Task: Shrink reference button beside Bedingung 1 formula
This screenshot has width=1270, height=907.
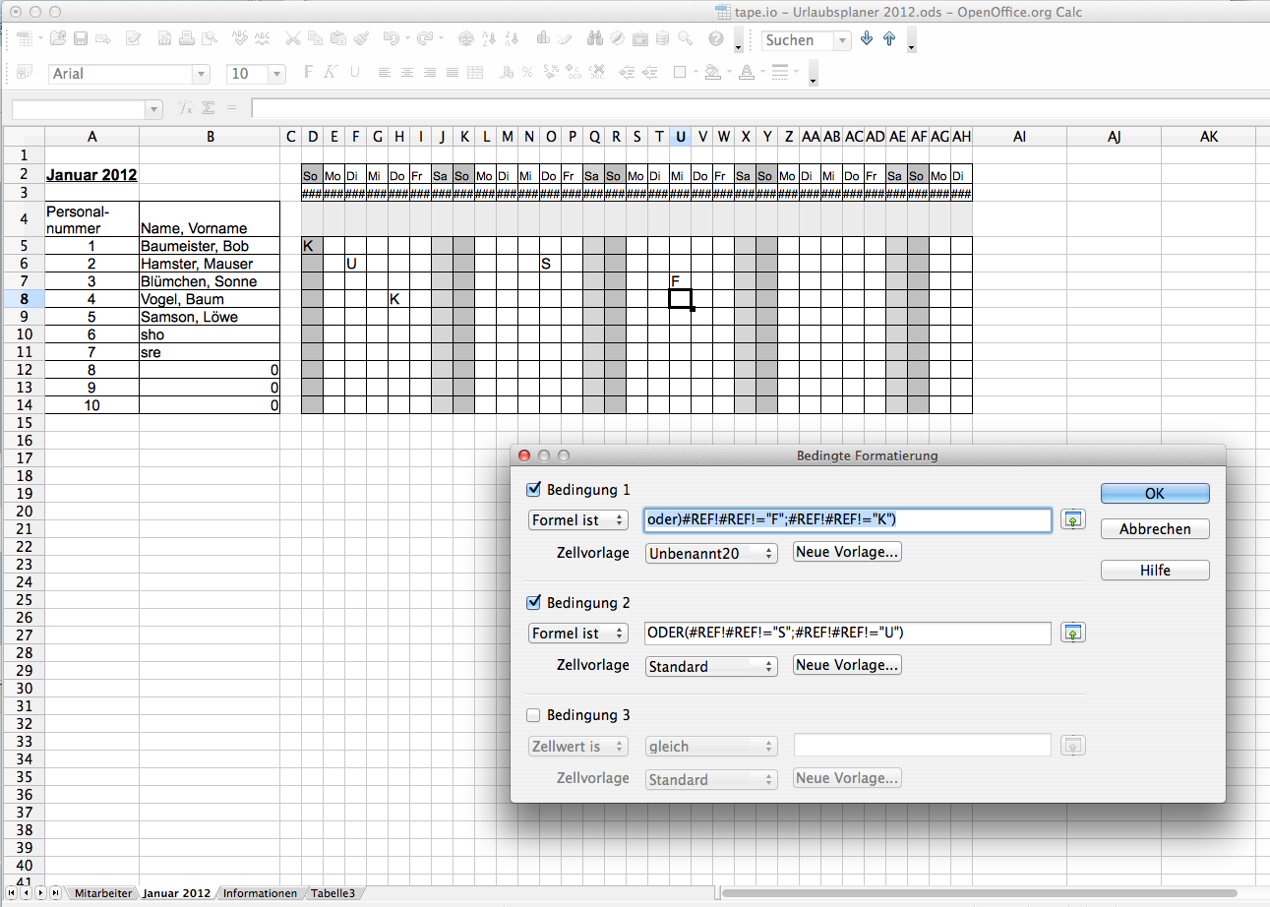Action: point(1073,519)
